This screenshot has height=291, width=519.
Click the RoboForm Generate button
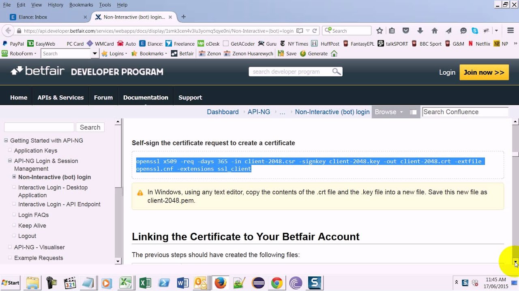tap(313, 53)
